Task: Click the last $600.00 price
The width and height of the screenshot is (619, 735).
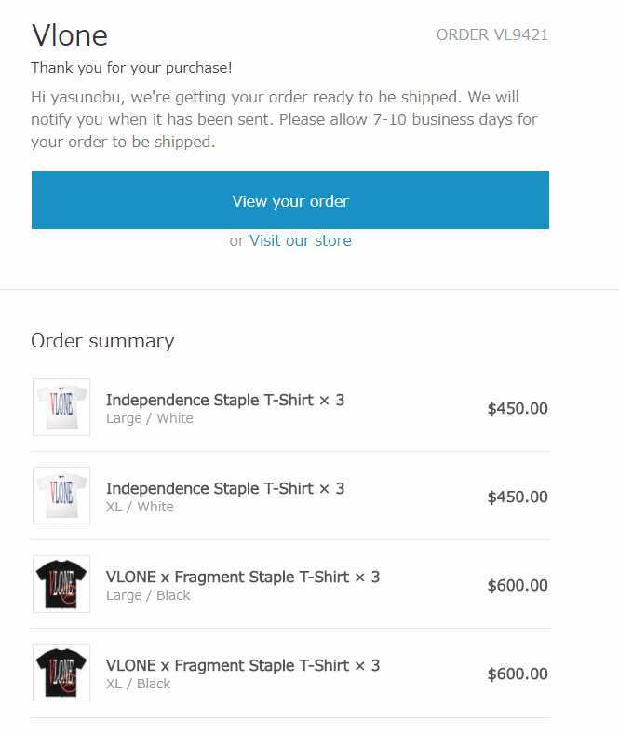Action: point(518,674)
